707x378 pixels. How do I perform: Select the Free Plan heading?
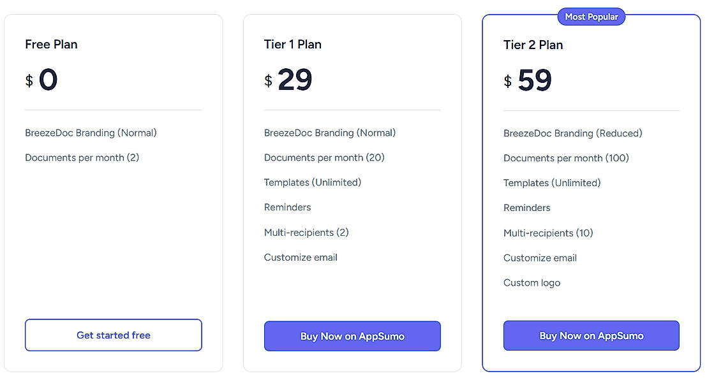(51, 45)
